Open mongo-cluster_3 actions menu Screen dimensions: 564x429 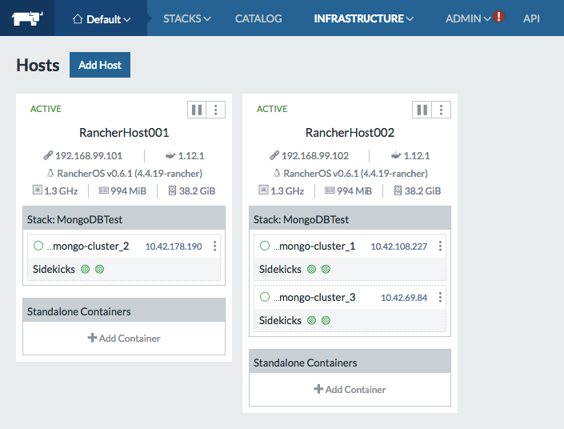pyautogui.click(x=440, y=297)
